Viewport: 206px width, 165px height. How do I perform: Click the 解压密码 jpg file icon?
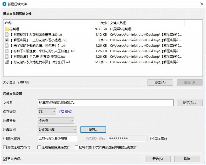pyautogui.click(x=7, y=40)
